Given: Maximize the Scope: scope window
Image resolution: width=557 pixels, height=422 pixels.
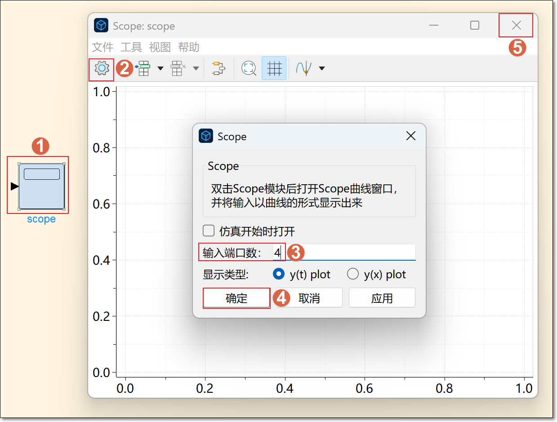Looking at the screenshot, I should coord(475,26).
